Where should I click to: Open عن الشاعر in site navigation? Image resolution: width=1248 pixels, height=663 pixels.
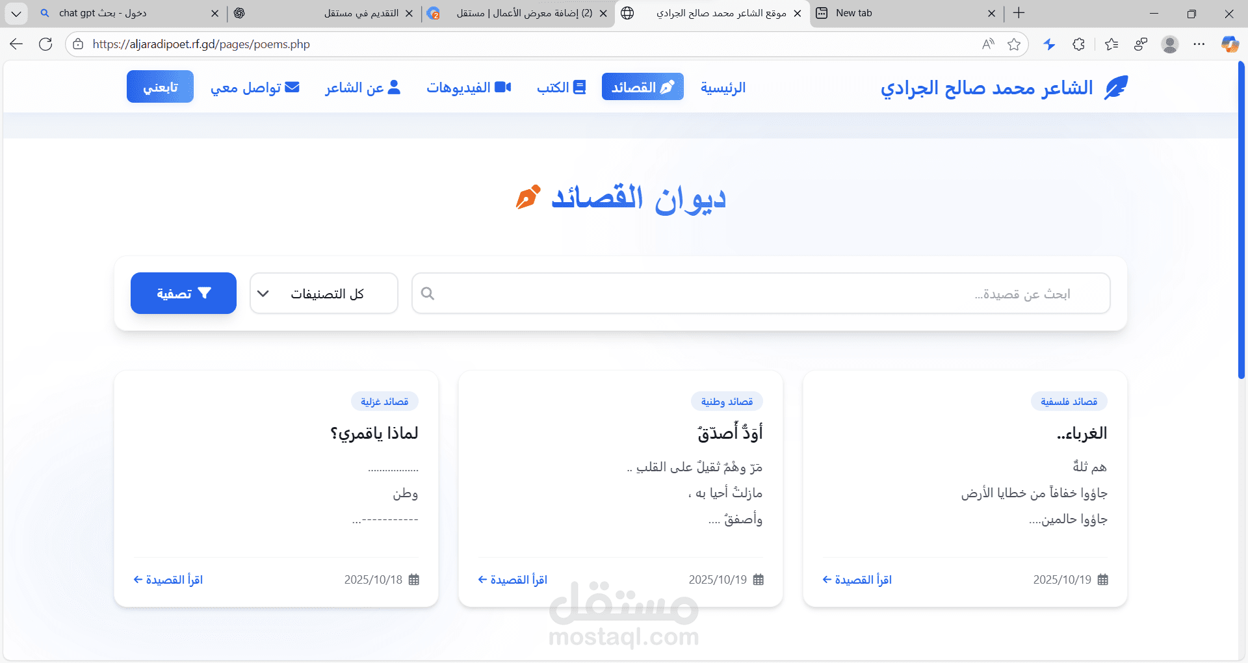pyautogui.click(x=363, y=87)
